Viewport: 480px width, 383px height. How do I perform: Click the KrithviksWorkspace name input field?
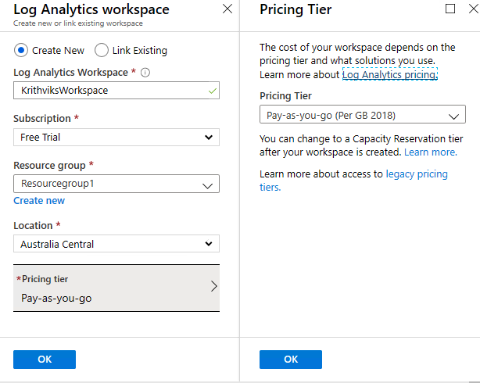coord(116,91)
